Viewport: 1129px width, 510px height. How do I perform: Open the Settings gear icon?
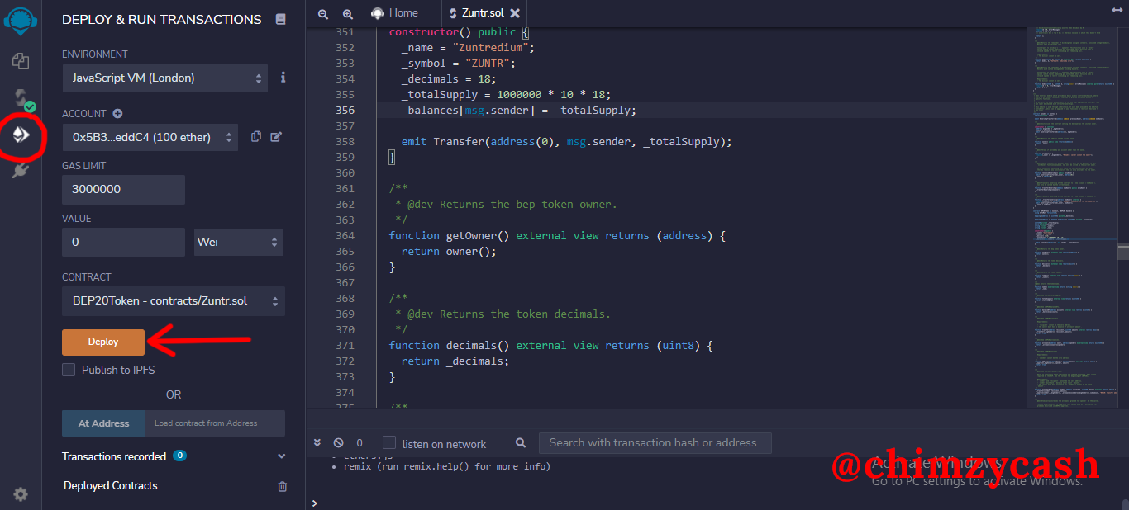21,494
